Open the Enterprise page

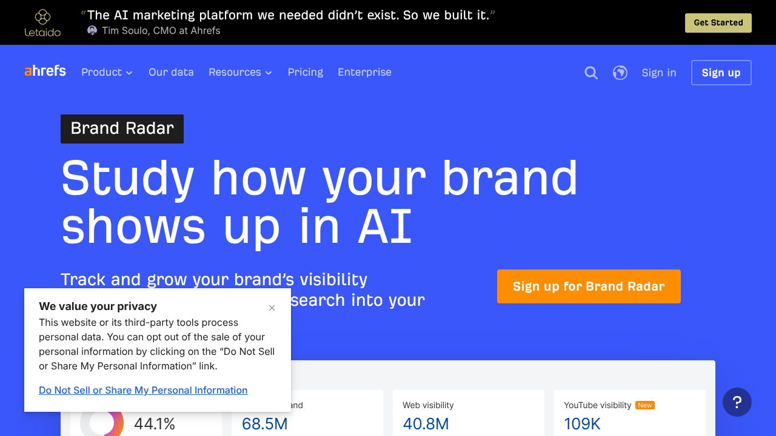click(364, 72)
